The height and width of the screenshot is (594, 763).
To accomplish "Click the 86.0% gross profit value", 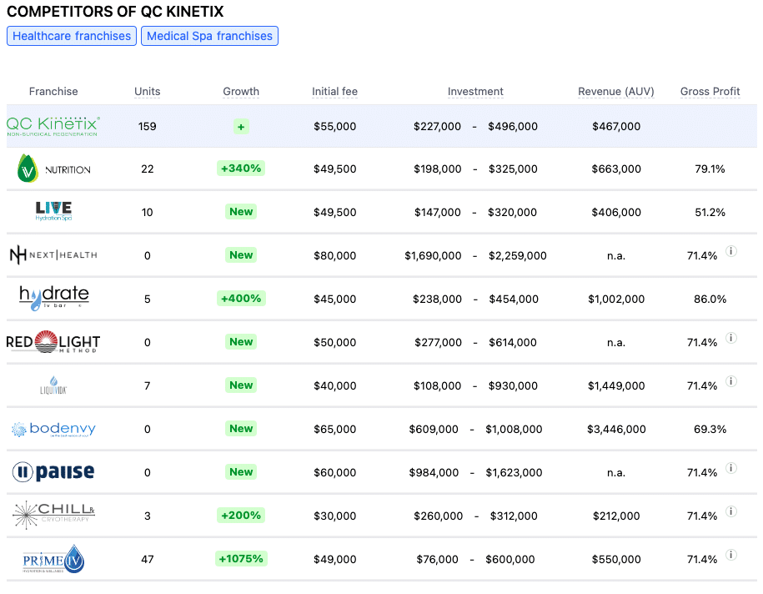I will pos(710,299).
